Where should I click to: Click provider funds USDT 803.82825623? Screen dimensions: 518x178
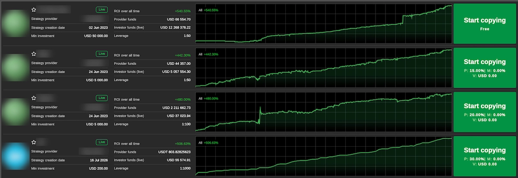click(x=174, y=152)
